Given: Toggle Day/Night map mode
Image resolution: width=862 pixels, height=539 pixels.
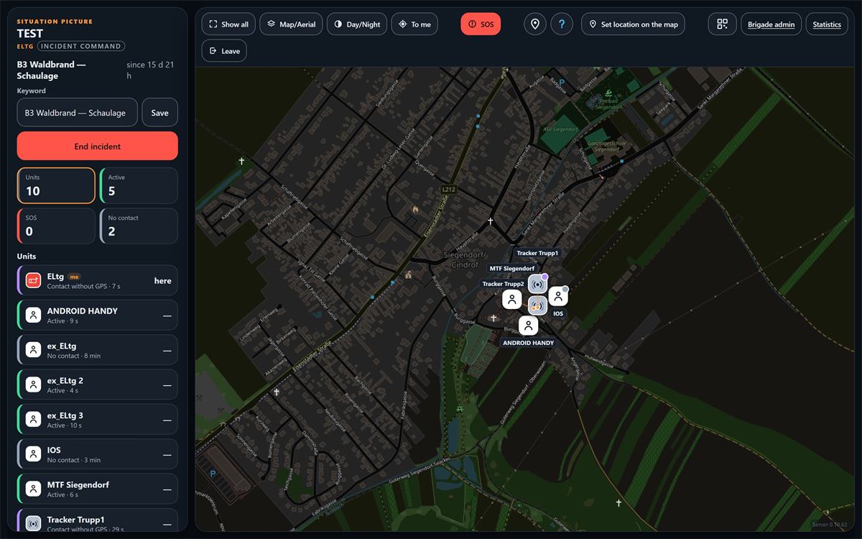Looking at the screenshot, I should click(x=357, y=24).
